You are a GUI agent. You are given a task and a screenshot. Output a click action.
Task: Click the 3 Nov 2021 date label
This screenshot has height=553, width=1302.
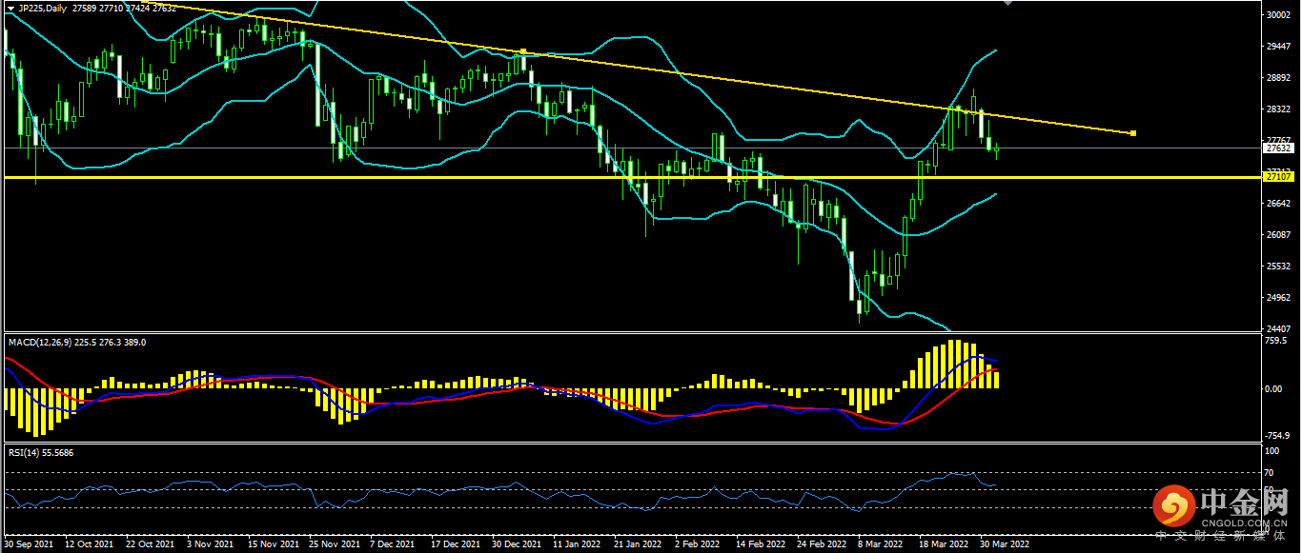[x=211, y=545]
